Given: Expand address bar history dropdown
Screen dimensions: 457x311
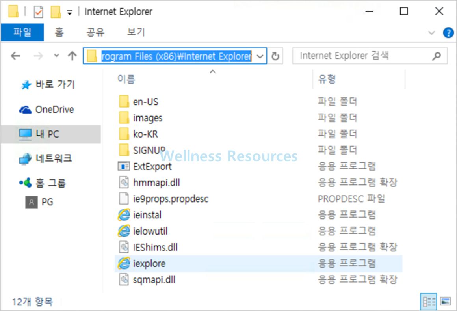Looking at the screenshot, I should click(x=260, y=56).
